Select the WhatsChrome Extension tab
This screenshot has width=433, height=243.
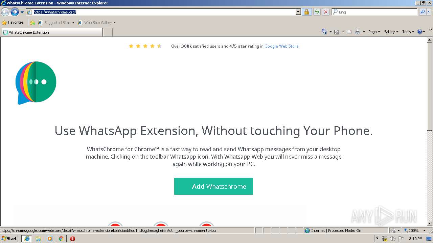[x=51, y=32]
